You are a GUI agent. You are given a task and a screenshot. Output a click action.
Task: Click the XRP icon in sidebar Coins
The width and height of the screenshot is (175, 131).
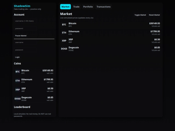pos(17,90)
